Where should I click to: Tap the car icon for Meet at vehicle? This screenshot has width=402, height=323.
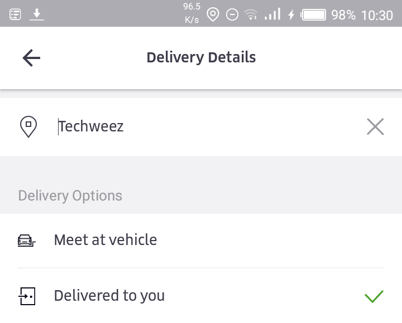click(x=26, y=241)
